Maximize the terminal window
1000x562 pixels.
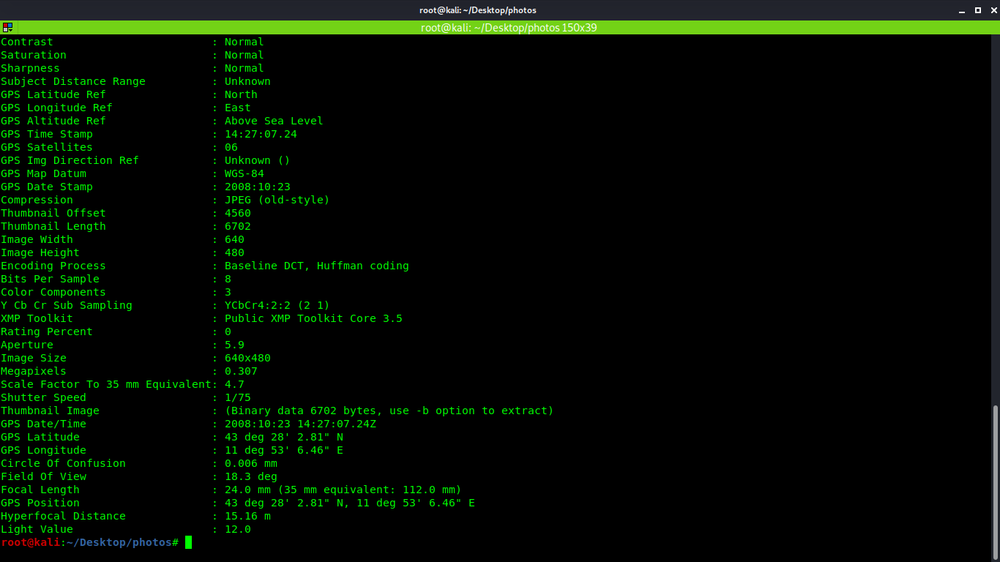tap(977, 10)
